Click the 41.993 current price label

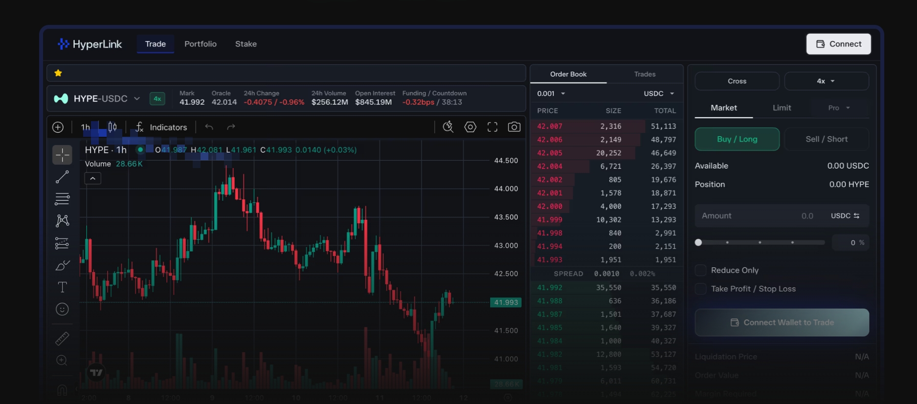506,302
